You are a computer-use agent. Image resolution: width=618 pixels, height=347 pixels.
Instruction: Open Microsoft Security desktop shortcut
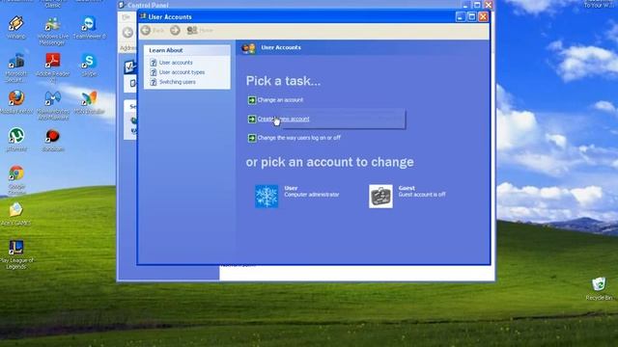click(16, 67)
